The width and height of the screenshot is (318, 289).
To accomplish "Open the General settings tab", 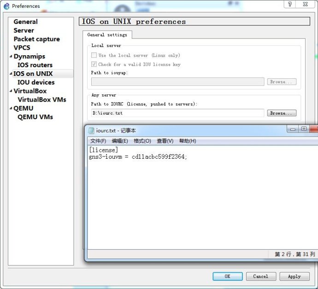I will click(107, 35).
